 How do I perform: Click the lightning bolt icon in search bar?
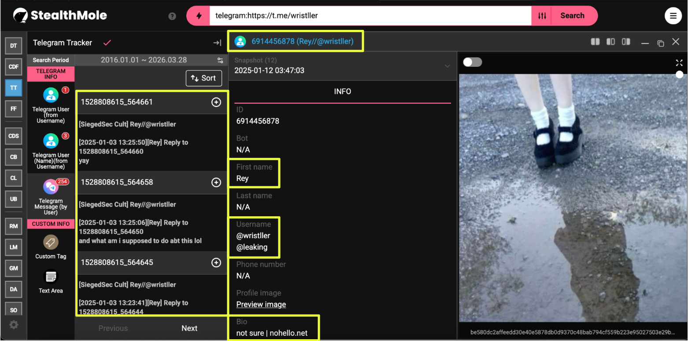tap(199, 16)
